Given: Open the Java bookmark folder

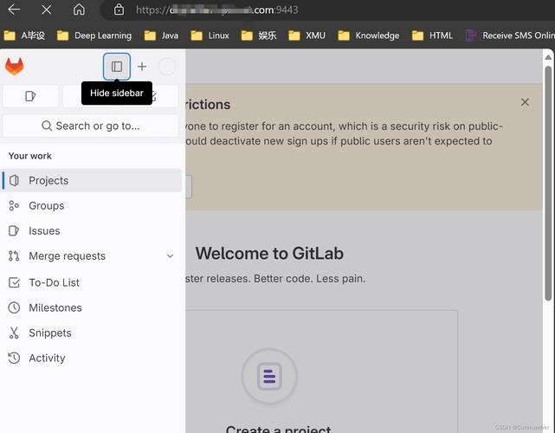Looking at the screenshot, I should [x=161, y=36].
